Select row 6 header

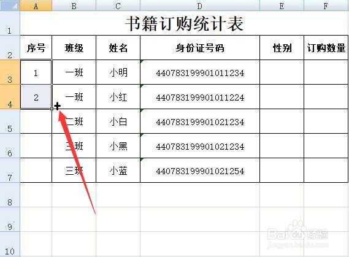[10, 146]
